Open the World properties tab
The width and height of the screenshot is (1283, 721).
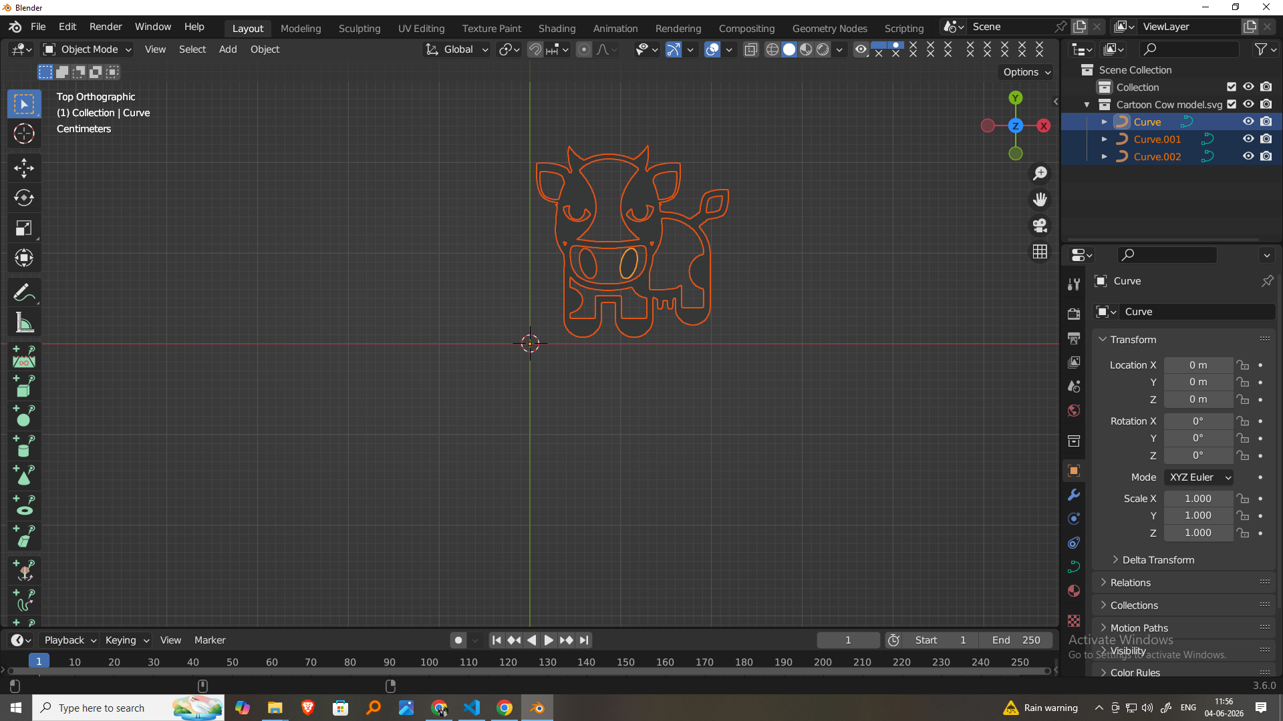(1074, 410)
